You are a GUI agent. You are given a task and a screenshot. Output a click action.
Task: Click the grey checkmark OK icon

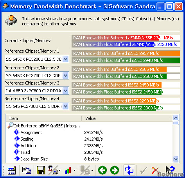point(144,171)
